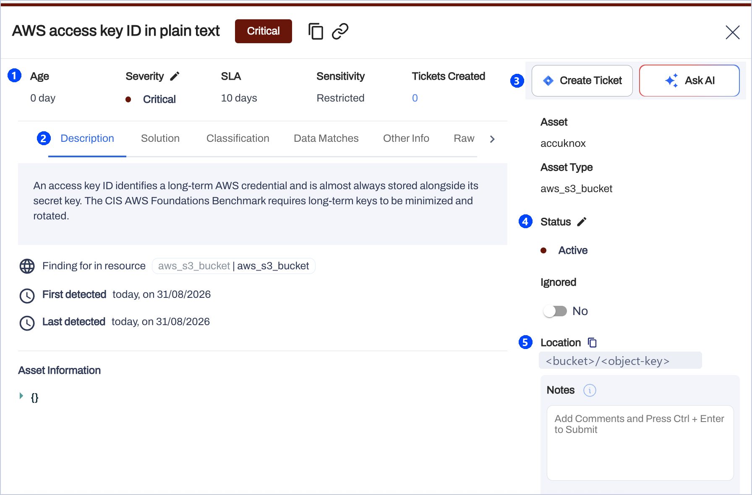Click the First detected date 31/08/2026
Screen dimensions: 752x495
(184, 294)
